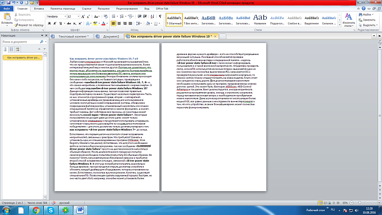This screenshot has width=382, height=215.
Task: Open the line spacing dropdown
Action: click(139, 23)
